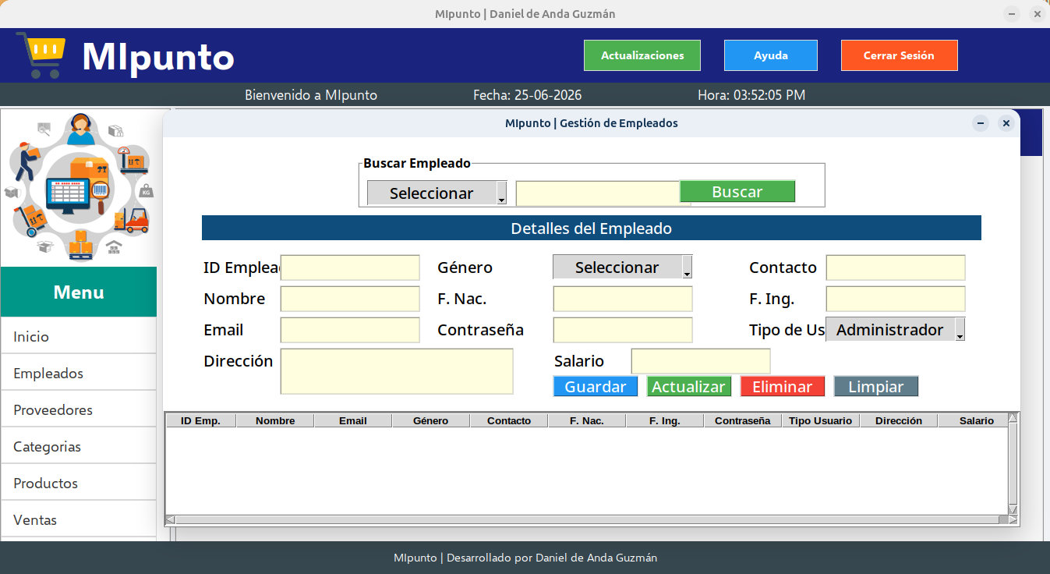Screen dimensions: 1050x574
Task: Close the Gestión de Empleados window
Action: (1006, 123)
